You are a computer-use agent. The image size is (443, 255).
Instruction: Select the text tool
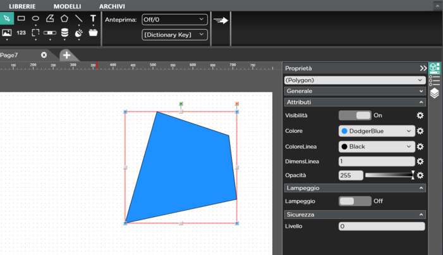click(x=94, y=18)
